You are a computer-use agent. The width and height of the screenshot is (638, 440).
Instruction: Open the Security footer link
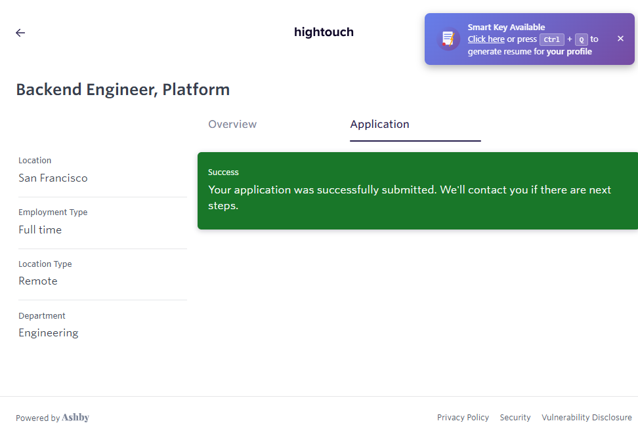click(515, 418)
